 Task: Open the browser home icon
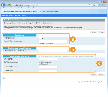(100, 5)
